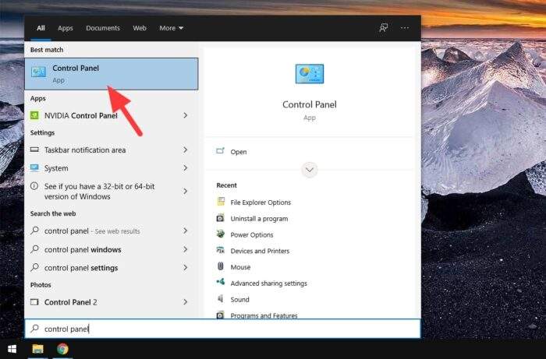Viewport: 546px width, 359px height.
Task: Open Devices and Printers recent item
Action: point(260,251)
